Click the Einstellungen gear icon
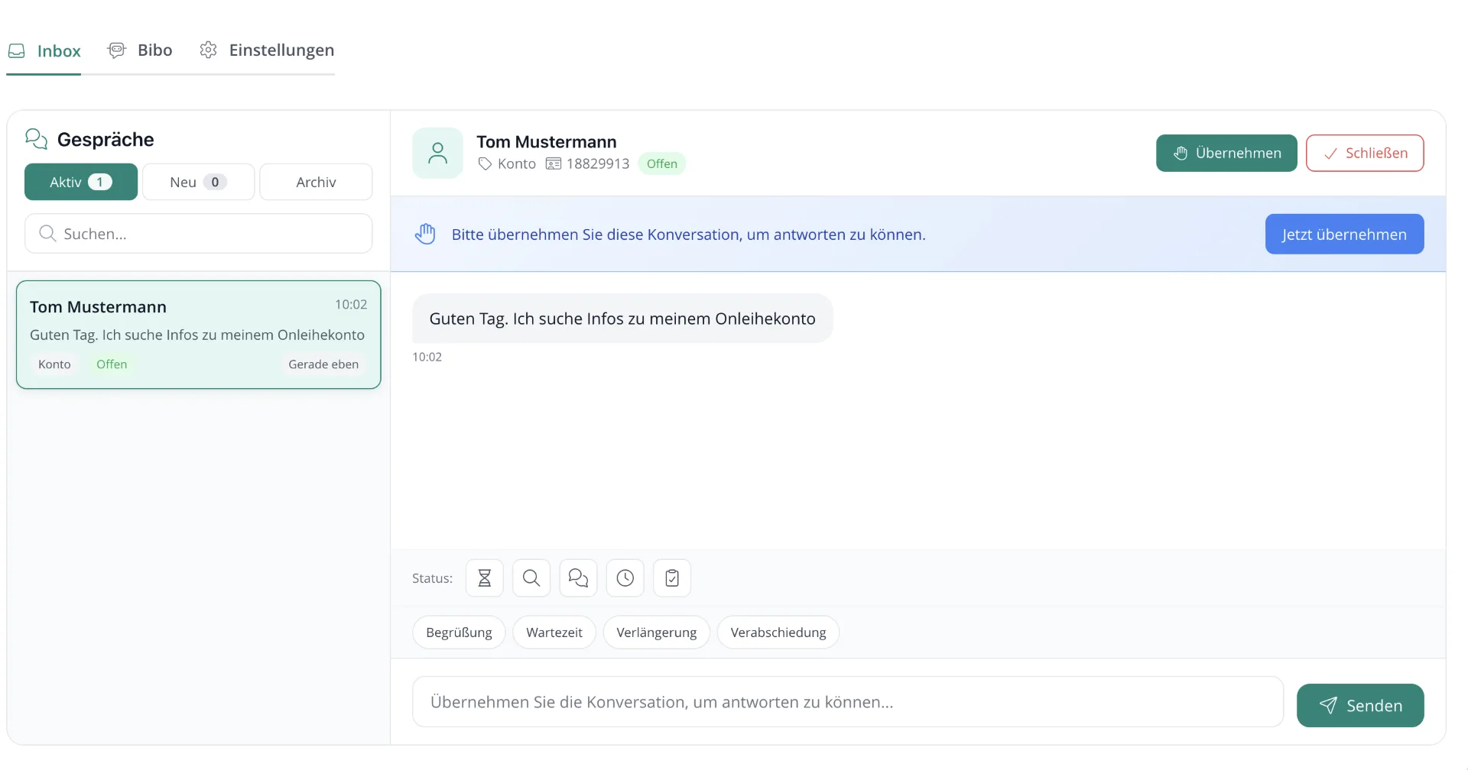The image size is (1468, 770). pyautogui.click(x=208, y=50)
